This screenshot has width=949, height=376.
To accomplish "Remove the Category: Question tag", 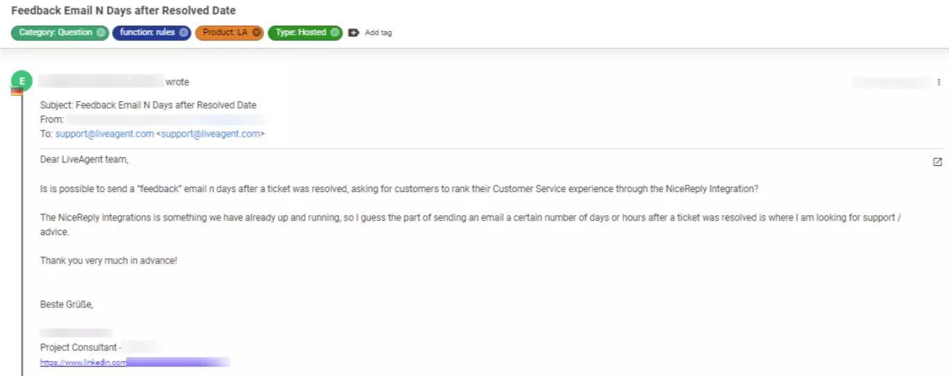I will coord(101,33).
